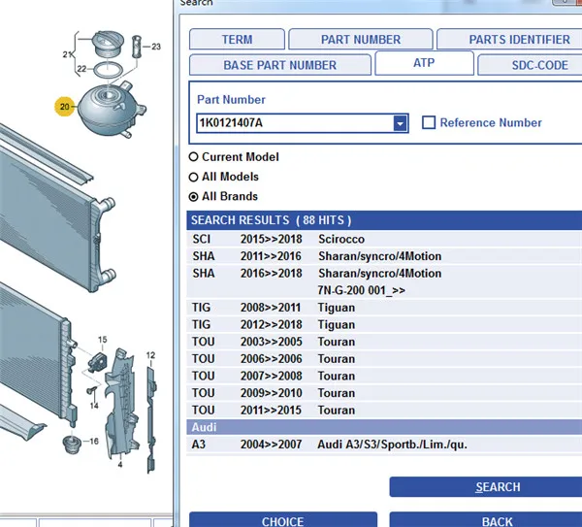582x527 pixels.
Task: Click the side strip part labeled 12
Action: 151,419
